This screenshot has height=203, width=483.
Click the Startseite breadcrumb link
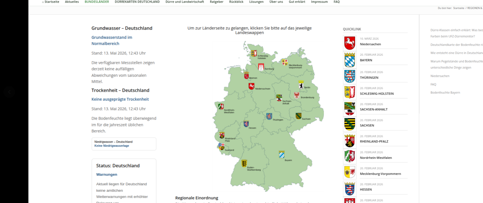[459, 8]
